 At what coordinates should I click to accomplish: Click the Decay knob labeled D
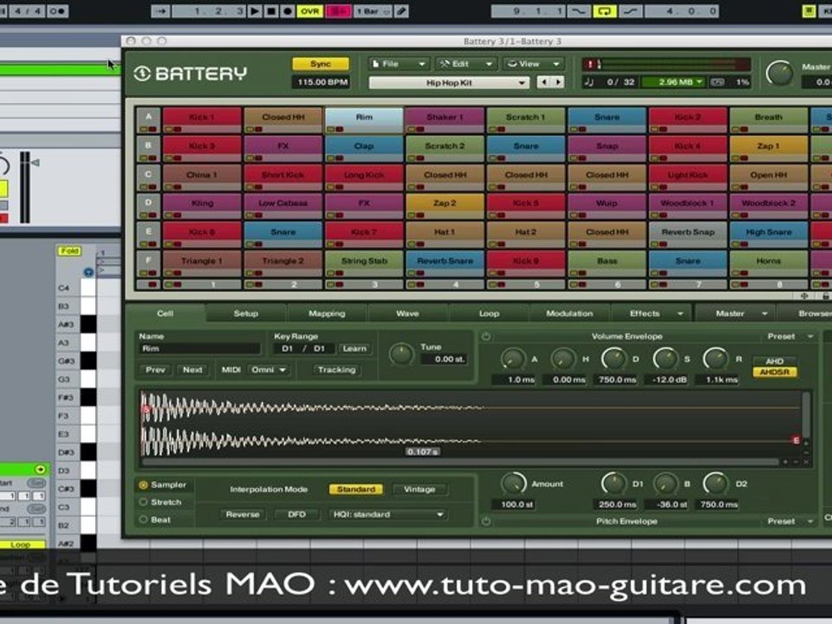tap(614, 359)
